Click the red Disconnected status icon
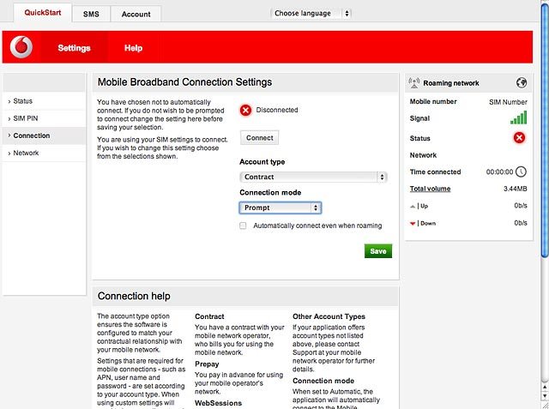 [x=246, y=111]
